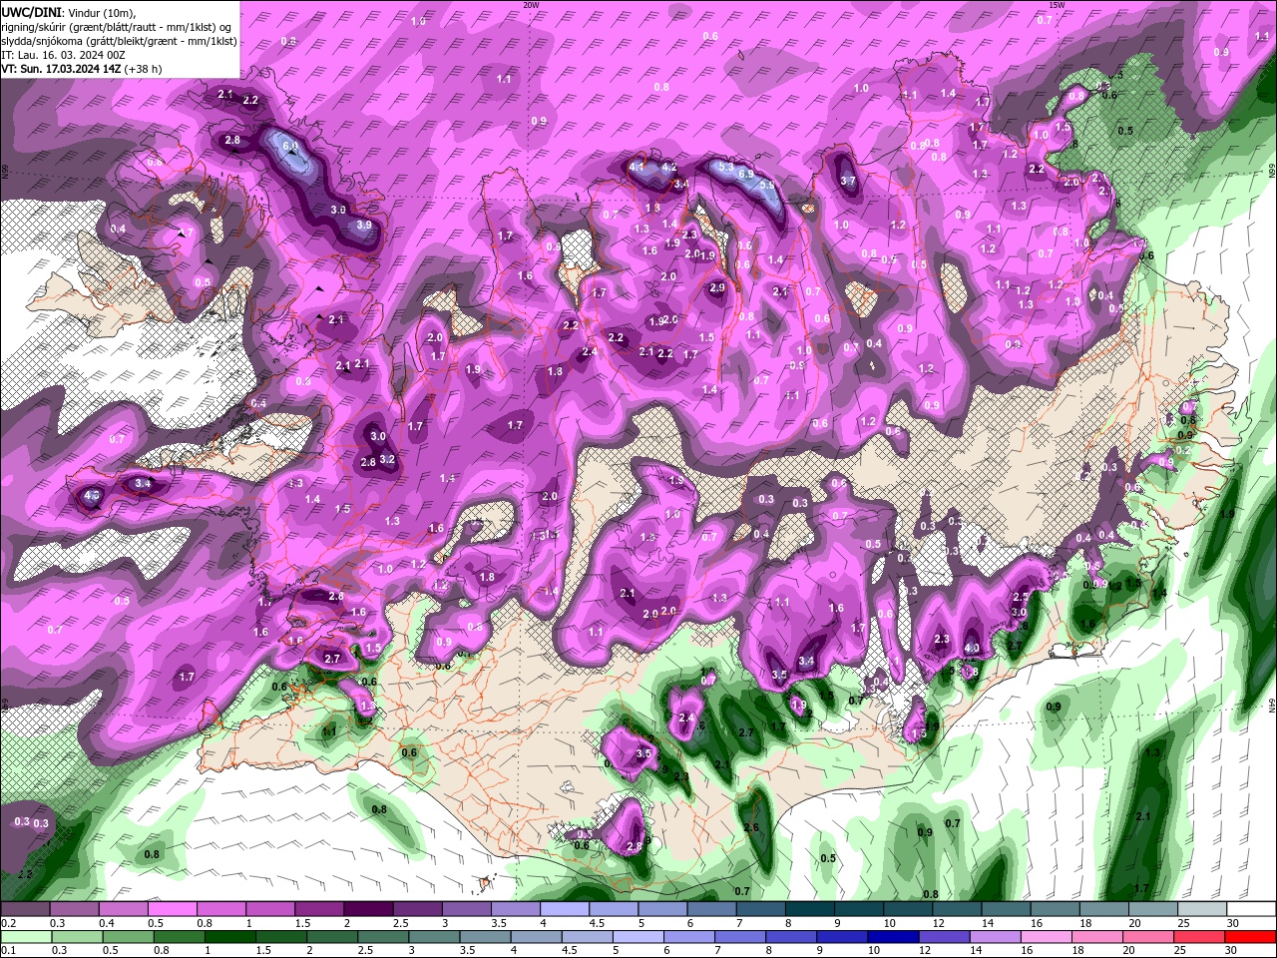The image size is (1277, 958).
Task: Click the 3.7 value on the map
Action: (848, 181)
